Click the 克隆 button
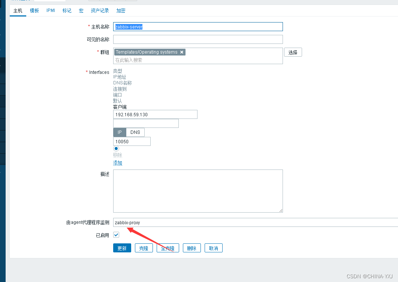Image resolution: width=398 pixels, height=282 pixels. pos(144,248)
